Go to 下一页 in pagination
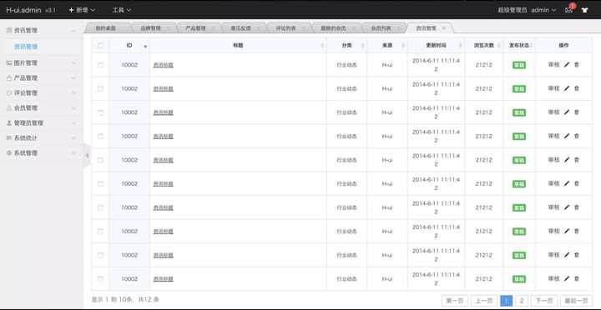 tap(544, 301)
